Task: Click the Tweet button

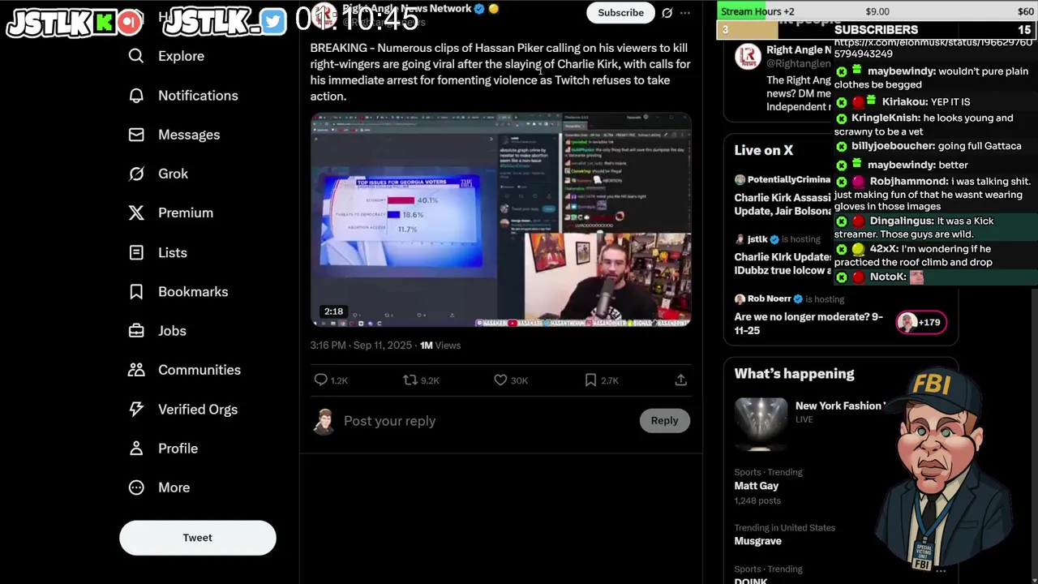Action: coord(198,538)
